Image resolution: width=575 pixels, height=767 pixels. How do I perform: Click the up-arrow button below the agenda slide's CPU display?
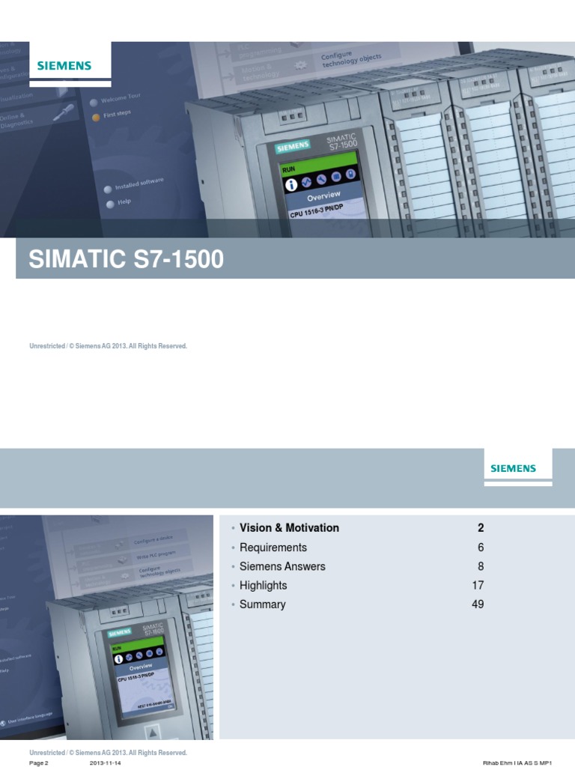(x=153, y=733)
